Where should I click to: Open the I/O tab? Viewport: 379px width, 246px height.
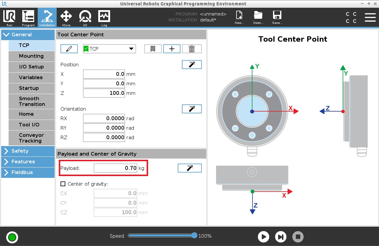(85, 18)
